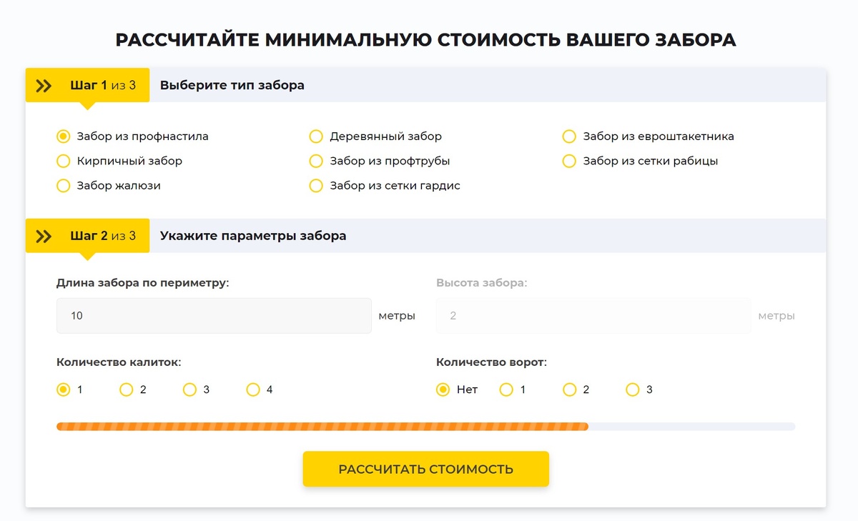This screenshot has width=858, height=521.
Task: Select the "Забор из профнастила" radio option
Action: 64,137
